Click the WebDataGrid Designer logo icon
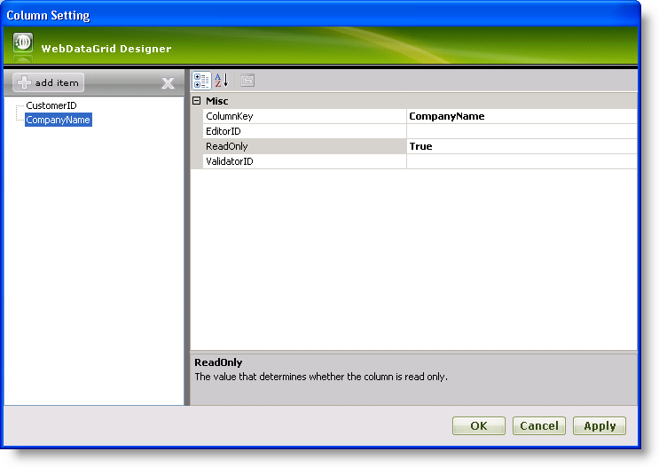The height and width of the screenshot is (467, 659). 23,43
